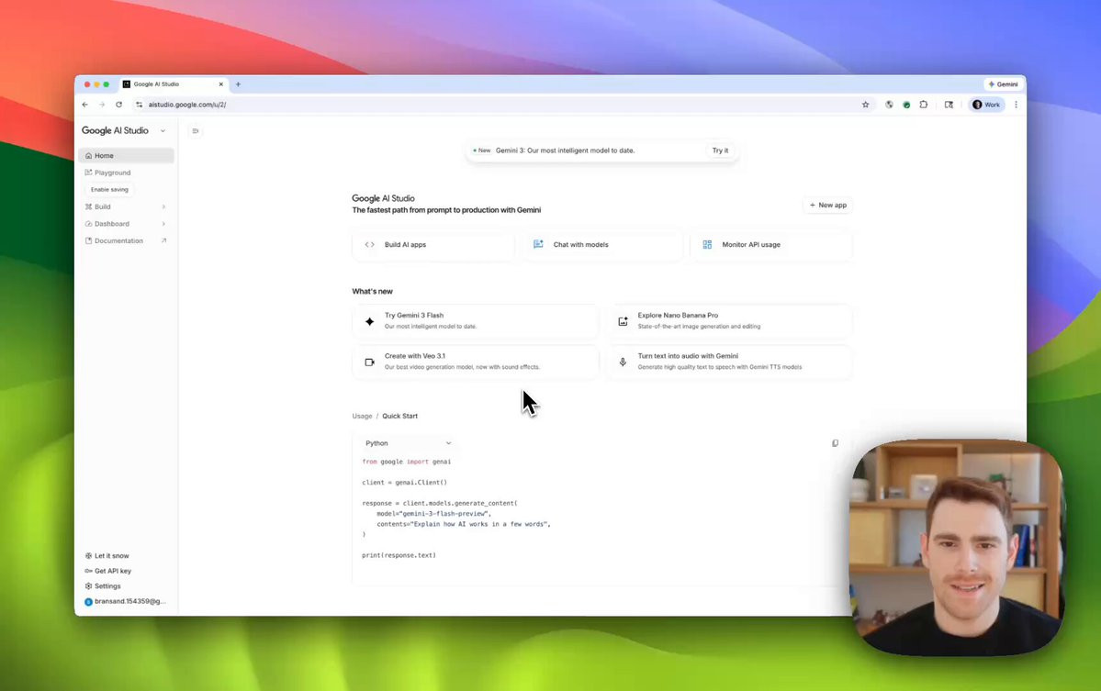This screenshot has width=1101, height=691.
Task: Click the microphone icon beside text to audio
Action: (623, 362)
